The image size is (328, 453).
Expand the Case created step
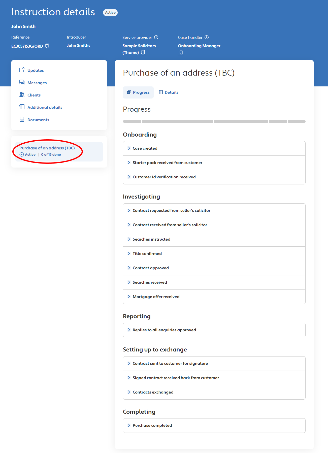145,148
